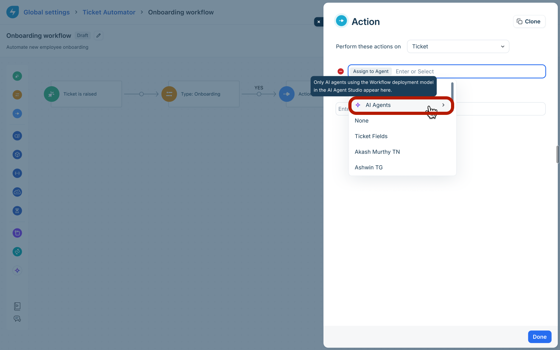Select the purple app node sidebar icon
Viewport: 560px width, 350px height.
[17, 233]
